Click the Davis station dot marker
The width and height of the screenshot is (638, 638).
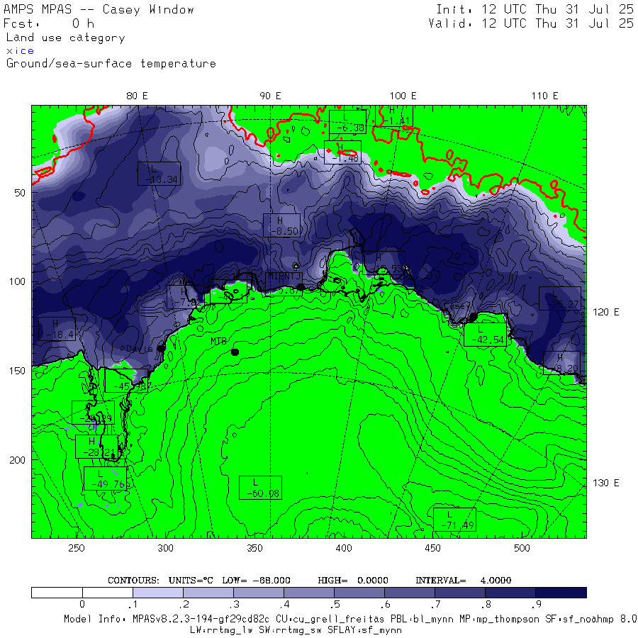162,348
